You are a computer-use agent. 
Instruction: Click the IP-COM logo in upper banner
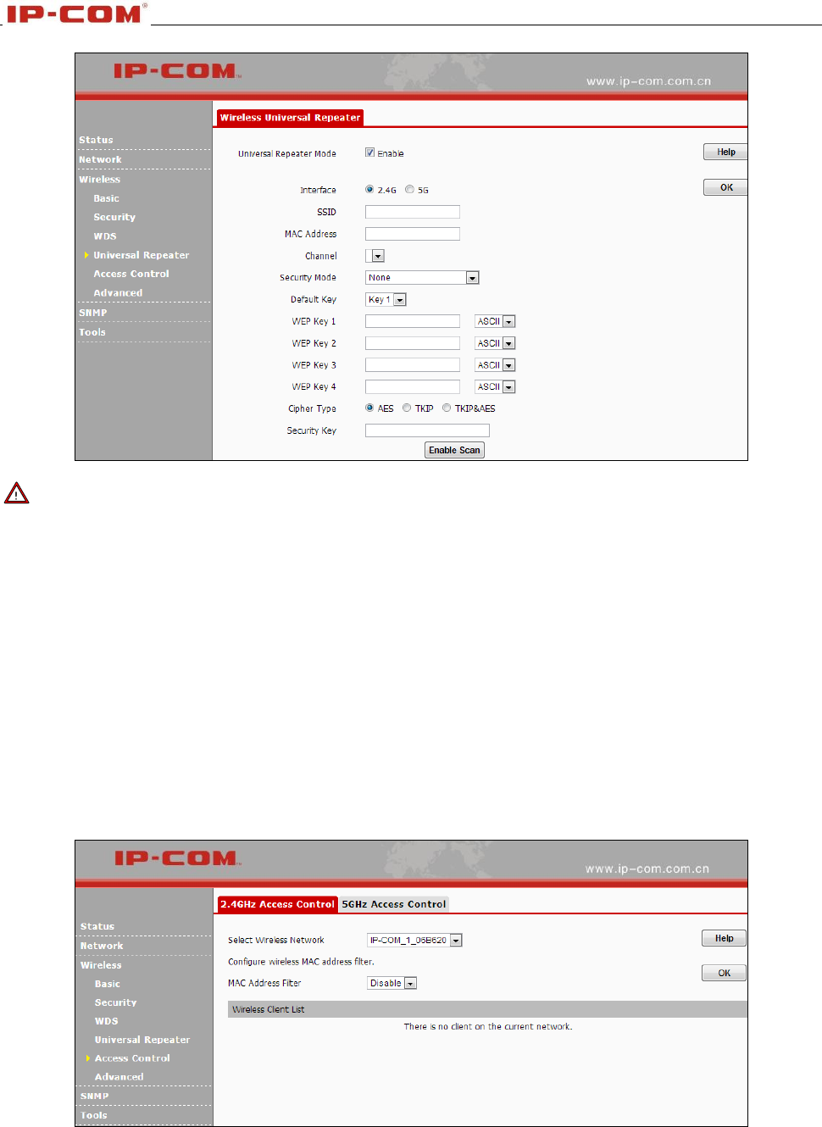click(x=177, y=70)
